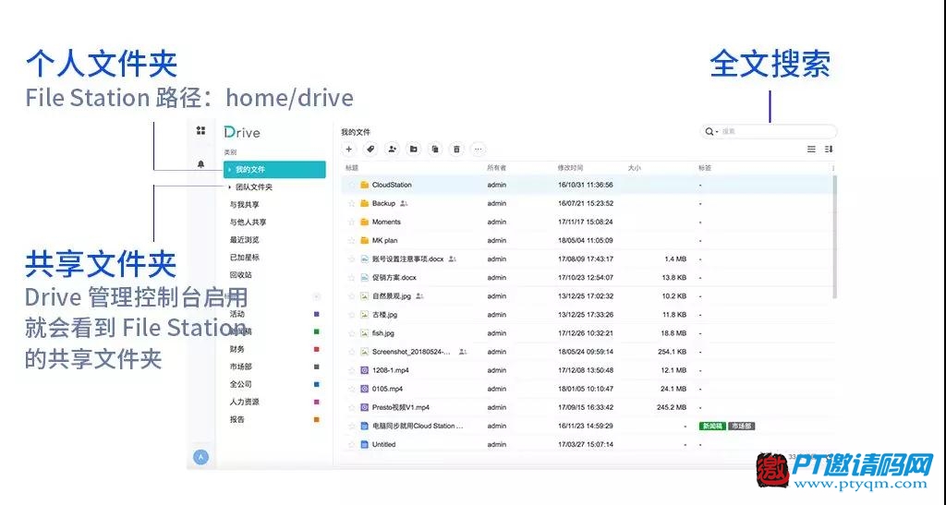This screenshot has height=505, width=946.
Task: Sort by 标题 column header
Action: 352,168
